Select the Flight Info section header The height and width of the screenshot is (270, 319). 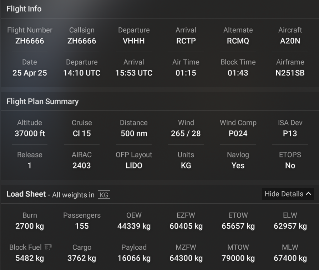pos(24,9)
